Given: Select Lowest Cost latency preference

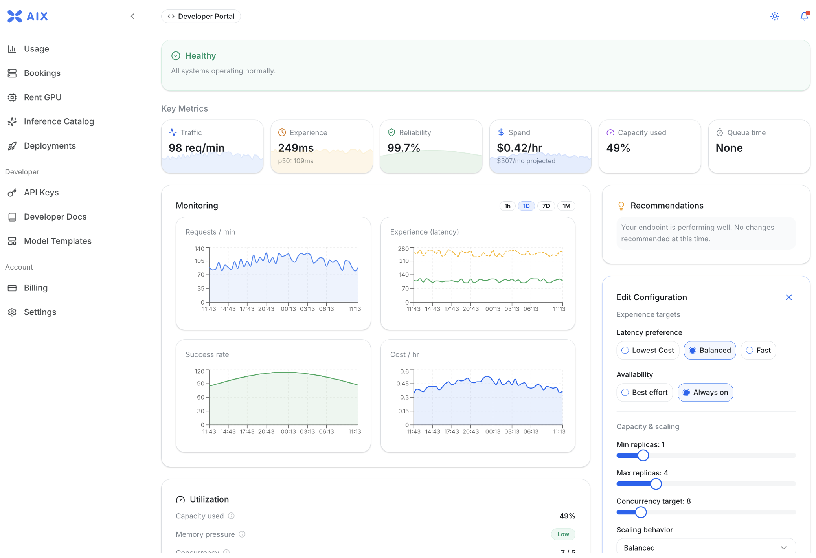Looking at the screenshot, I should point(647,351).
